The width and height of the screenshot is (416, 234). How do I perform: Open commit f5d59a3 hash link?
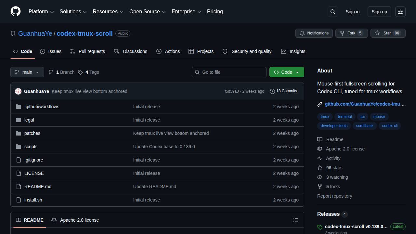pos(232,91)
